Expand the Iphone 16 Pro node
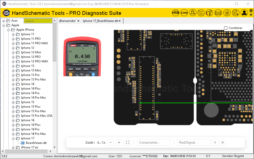The width and height of the screenshot is (254, 159). [13, 130]
